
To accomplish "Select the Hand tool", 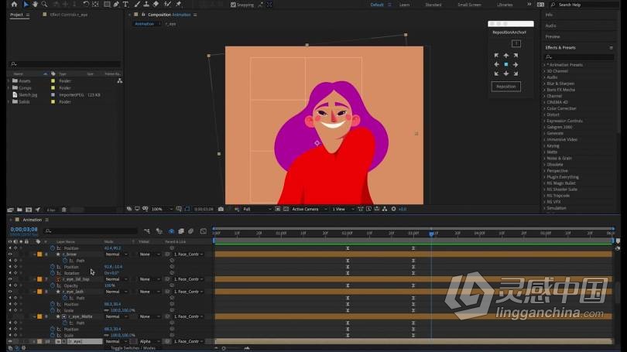I will click(35, 5).
